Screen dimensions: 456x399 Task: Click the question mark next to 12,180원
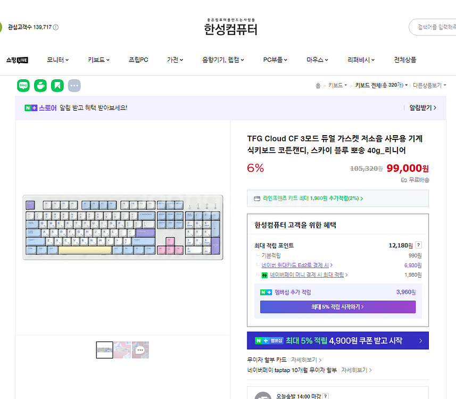pyautogui.click(x=418, y=245)
